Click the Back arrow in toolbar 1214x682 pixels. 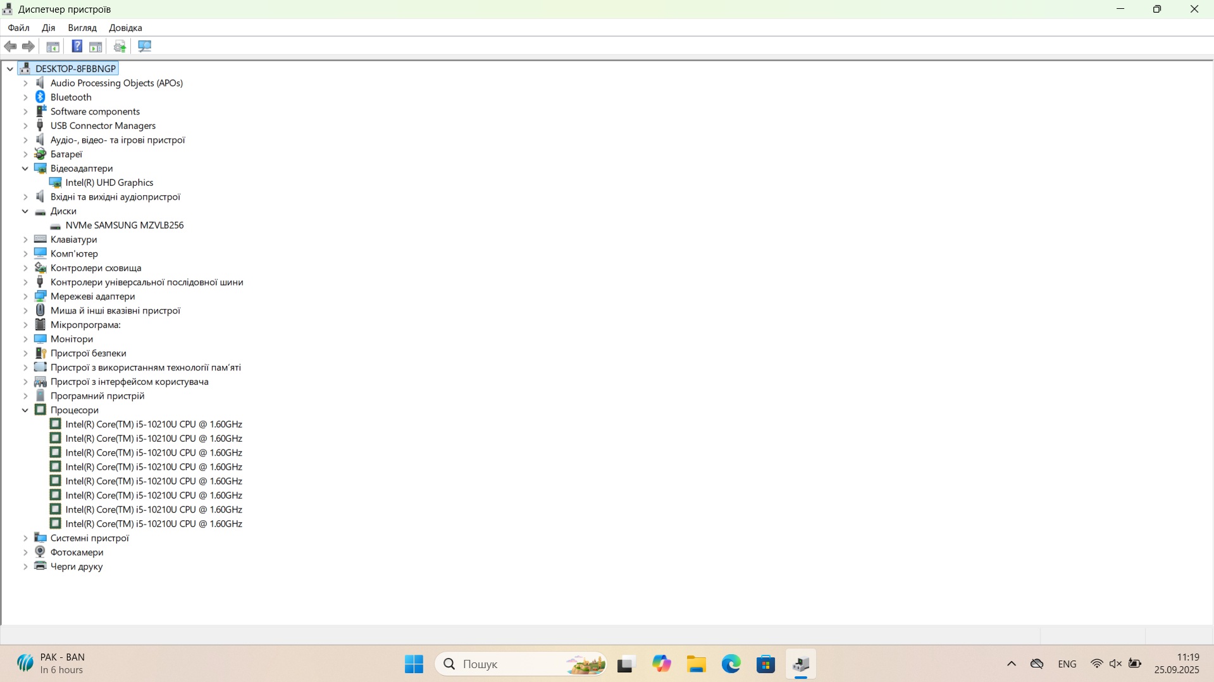point(10,46)
